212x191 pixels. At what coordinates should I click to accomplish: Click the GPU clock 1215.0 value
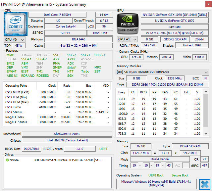[x=136, y=57]
